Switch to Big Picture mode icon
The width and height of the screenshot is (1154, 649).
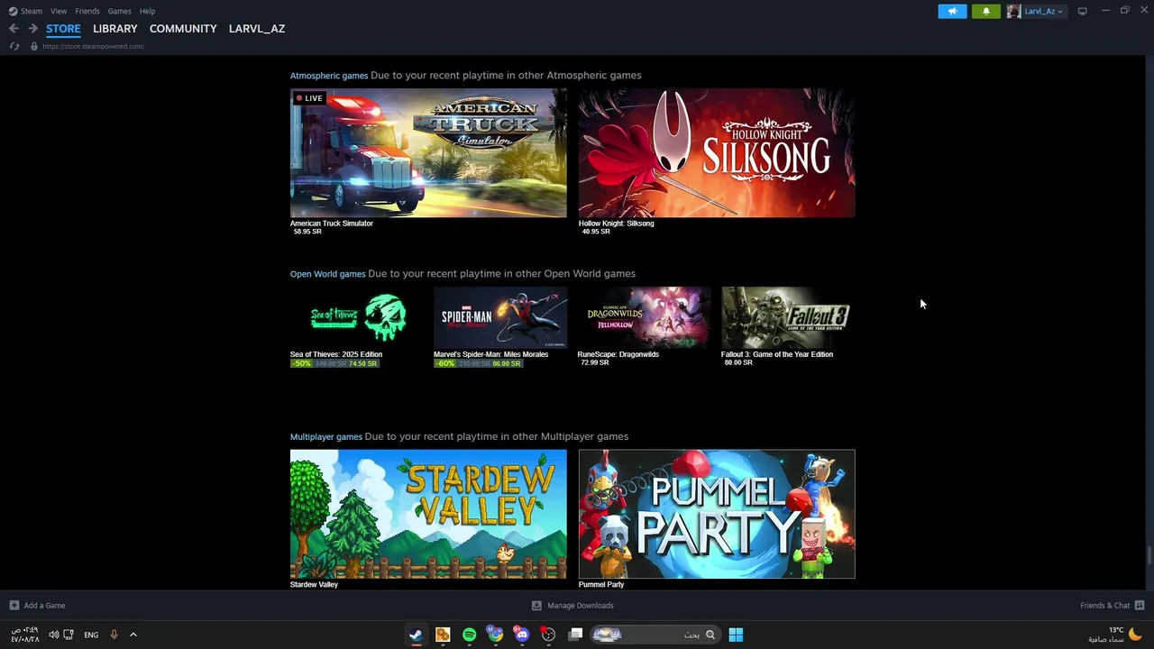click(x=1082, y=11)
